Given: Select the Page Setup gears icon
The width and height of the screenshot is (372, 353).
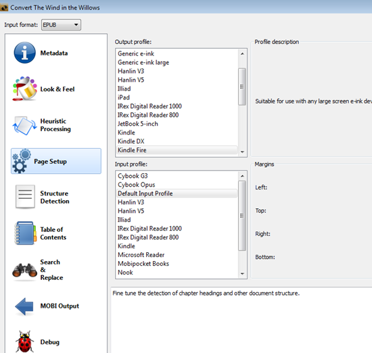Looking at the screenshot, I should (x=22, y=161).
